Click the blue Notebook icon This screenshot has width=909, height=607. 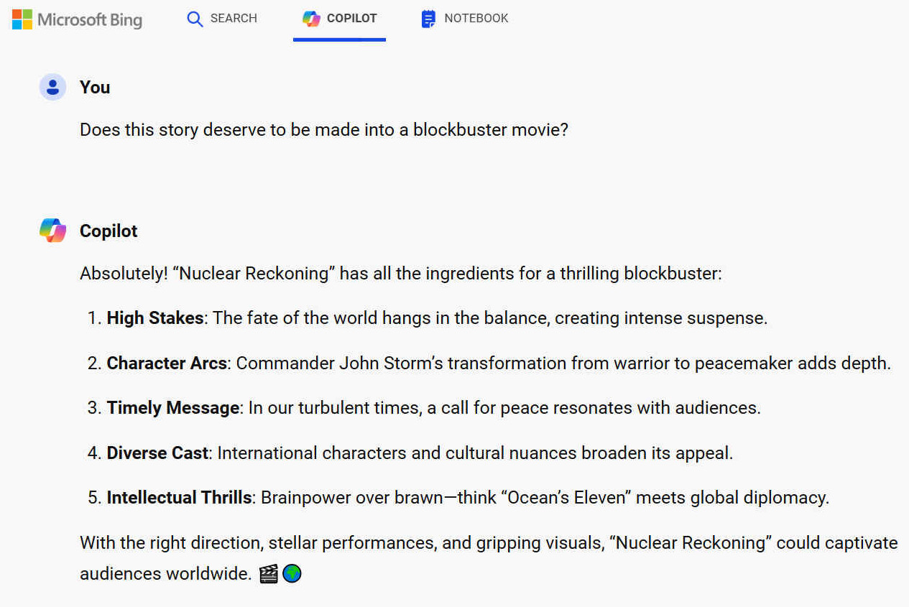tap(428, 19)
